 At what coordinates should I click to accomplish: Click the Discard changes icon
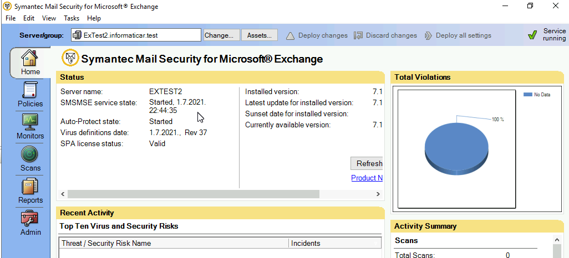tap(358, 35)
